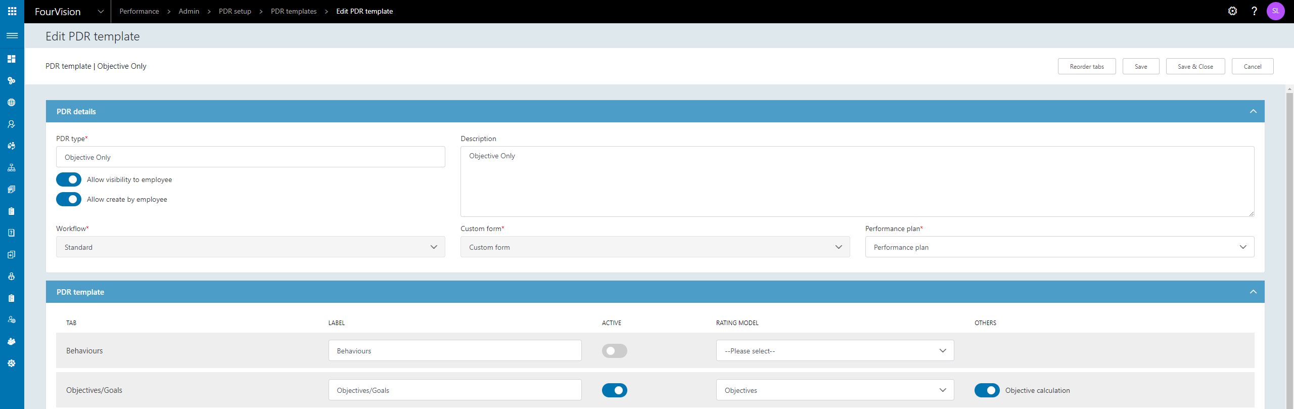Screen dimensions: 1294x409
Task: Open the SL user profile avatar
Action: tap(1276, 11)
